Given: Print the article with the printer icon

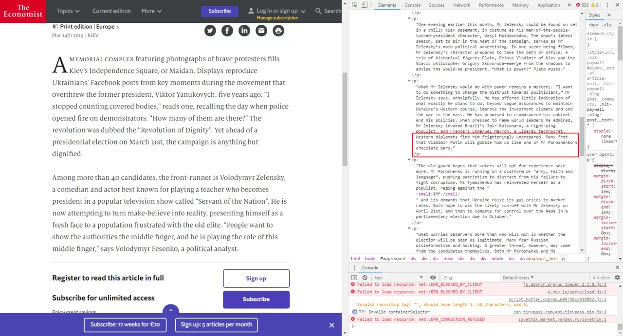Looking at the screenshot, I should (278, 31).
